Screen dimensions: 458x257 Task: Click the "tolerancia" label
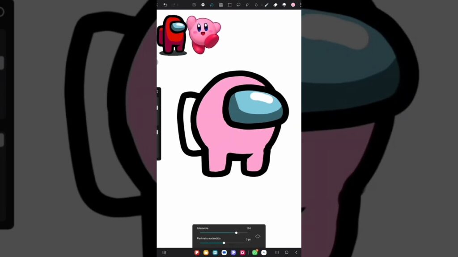[x=203, y=228]
